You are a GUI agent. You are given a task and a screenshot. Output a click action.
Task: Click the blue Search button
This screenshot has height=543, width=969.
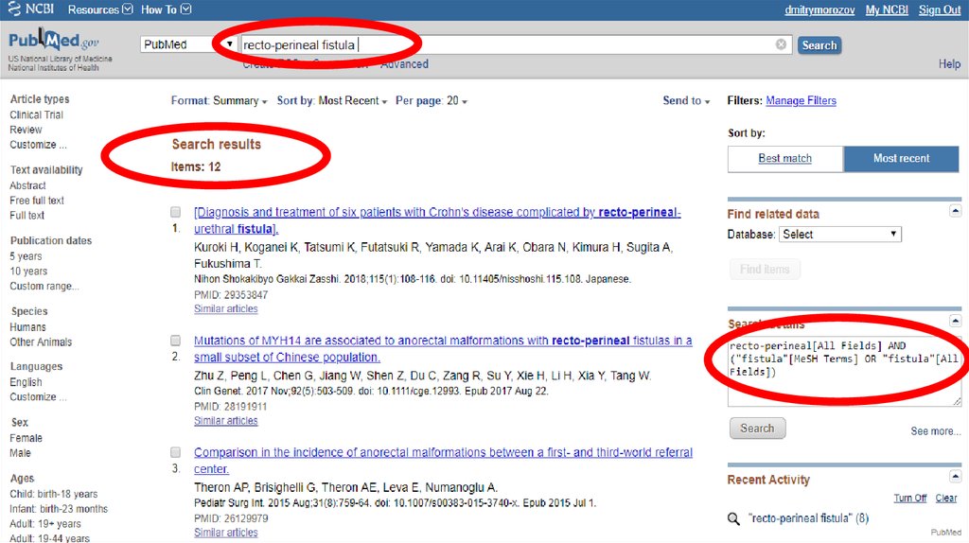tap(819, 44)
